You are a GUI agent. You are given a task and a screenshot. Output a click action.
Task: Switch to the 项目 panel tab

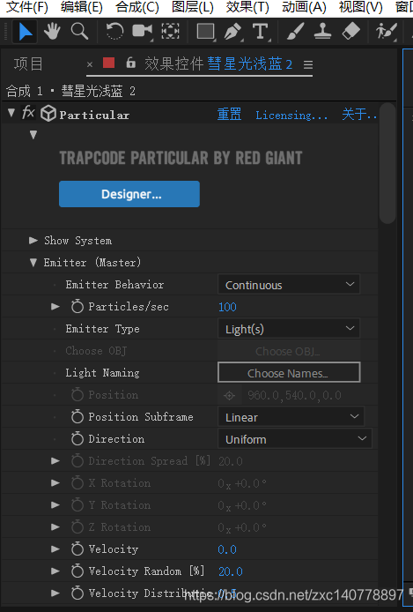28,63
